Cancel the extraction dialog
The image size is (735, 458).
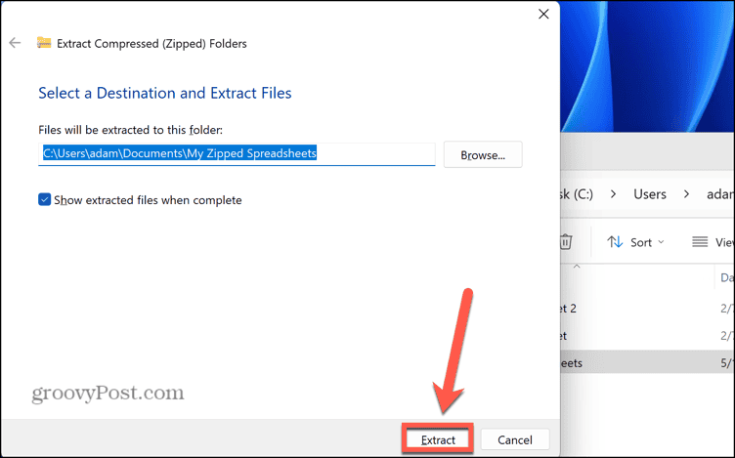(515, 439)
